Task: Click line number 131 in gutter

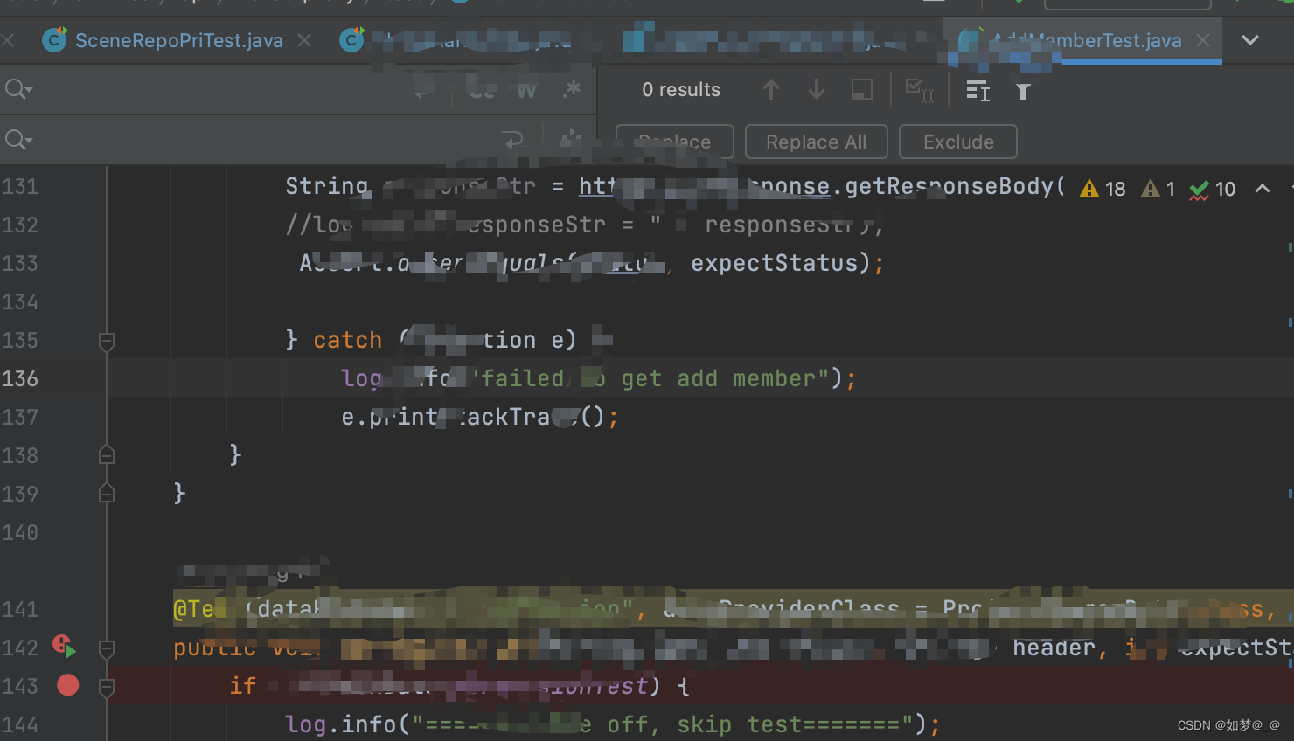Action: coord(20,186)
